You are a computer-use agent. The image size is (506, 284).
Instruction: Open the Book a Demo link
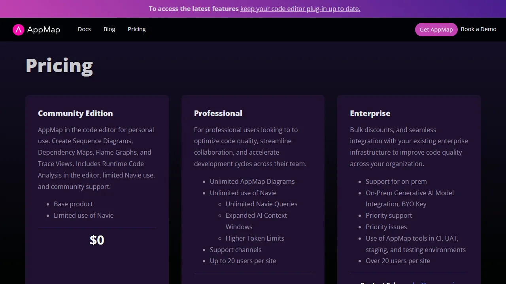point(479,29)
